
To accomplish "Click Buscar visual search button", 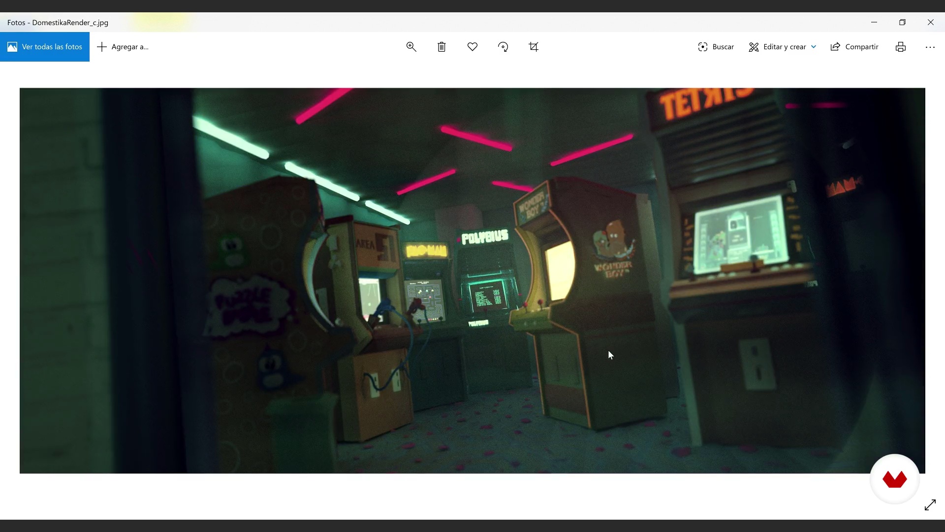I will [x=716, y=47].
